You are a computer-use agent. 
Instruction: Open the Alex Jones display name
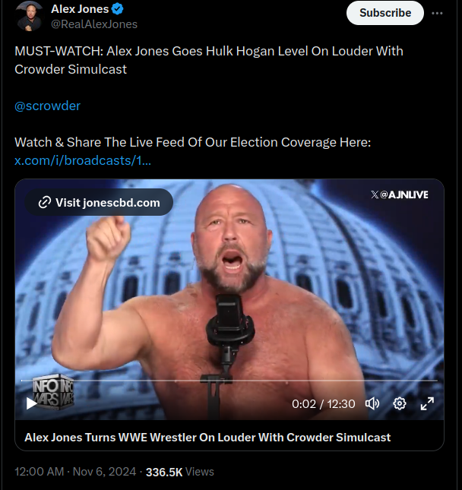pos(80,9)
